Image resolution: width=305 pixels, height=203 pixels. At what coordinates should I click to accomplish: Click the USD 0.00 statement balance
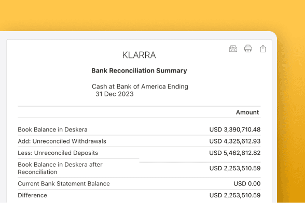(x=247, y=184)
